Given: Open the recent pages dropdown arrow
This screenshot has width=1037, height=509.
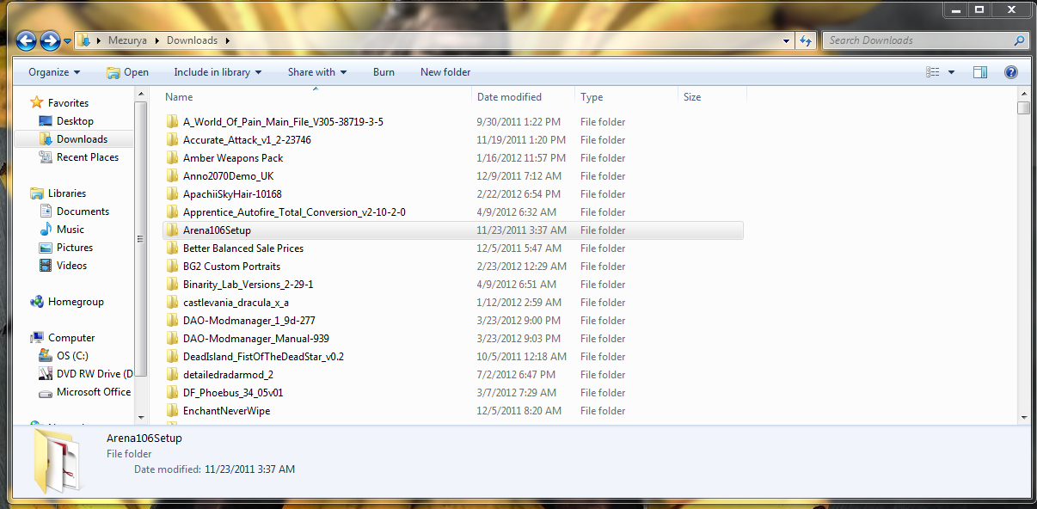Looking at the screenshot, I should [67, 41].
